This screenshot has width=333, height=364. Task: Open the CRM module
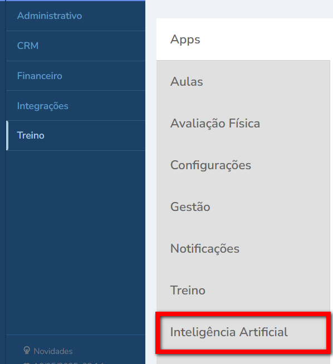coord(28,46)
